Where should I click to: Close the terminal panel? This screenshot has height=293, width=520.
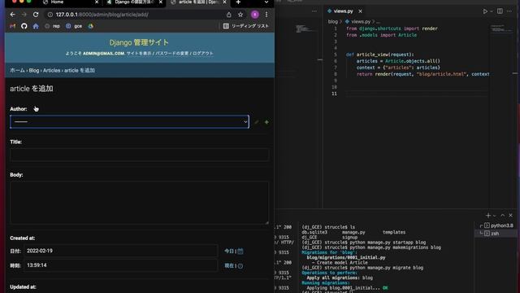click(x=511, y=216)
